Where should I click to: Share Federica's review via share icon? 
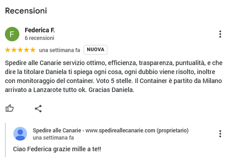tap(38, 109)
